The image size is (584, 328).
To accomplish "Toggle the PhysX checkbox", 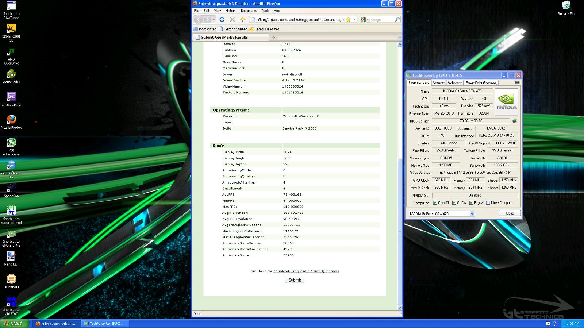I will coord(471,203).
